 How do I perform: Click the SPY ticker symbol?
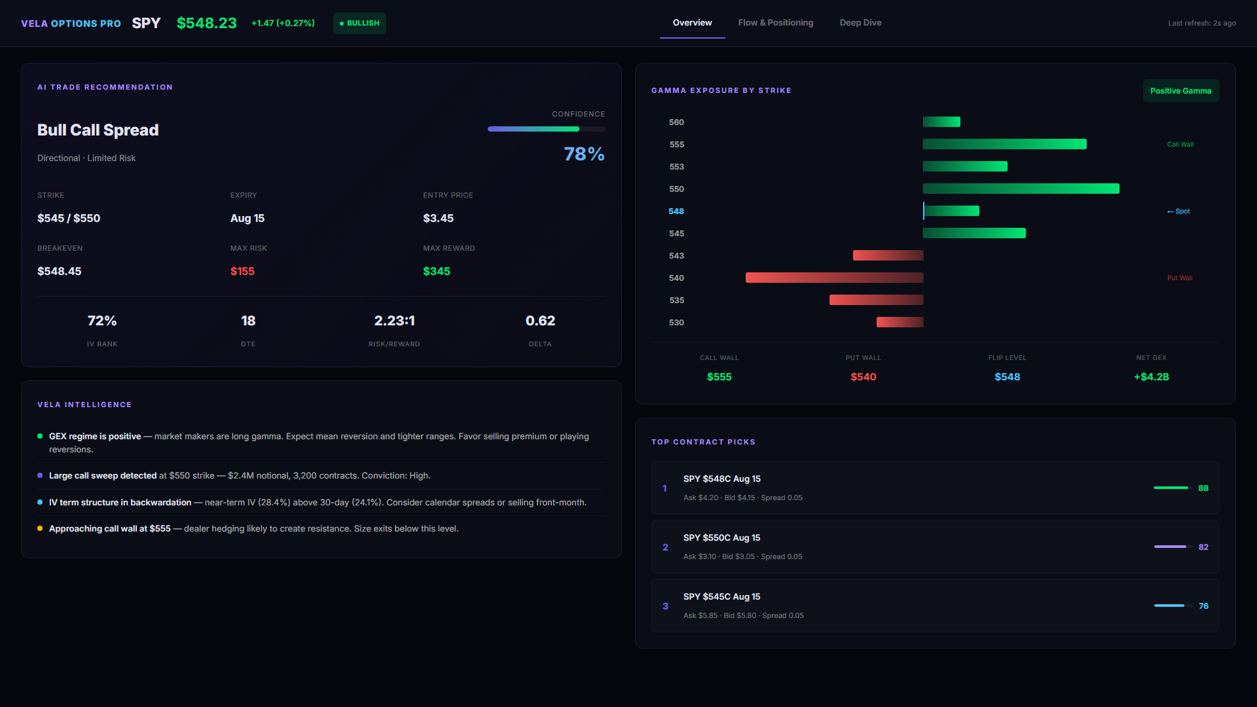coord(146,23)
